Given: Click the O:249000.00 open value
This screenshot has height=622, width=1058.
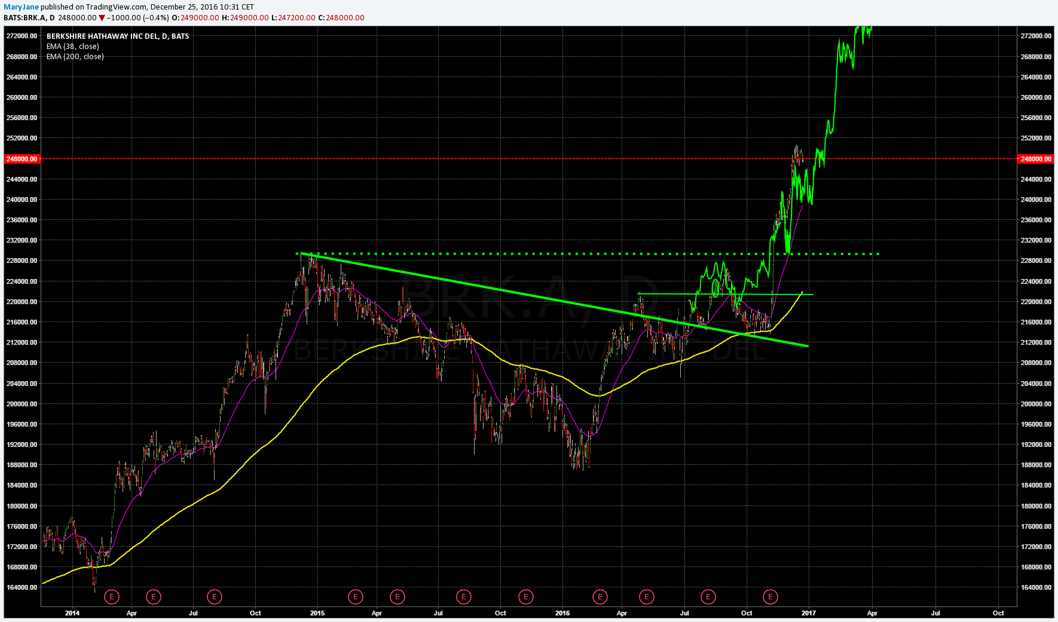Looking at the screenshot, I should (x=195, y=18).
